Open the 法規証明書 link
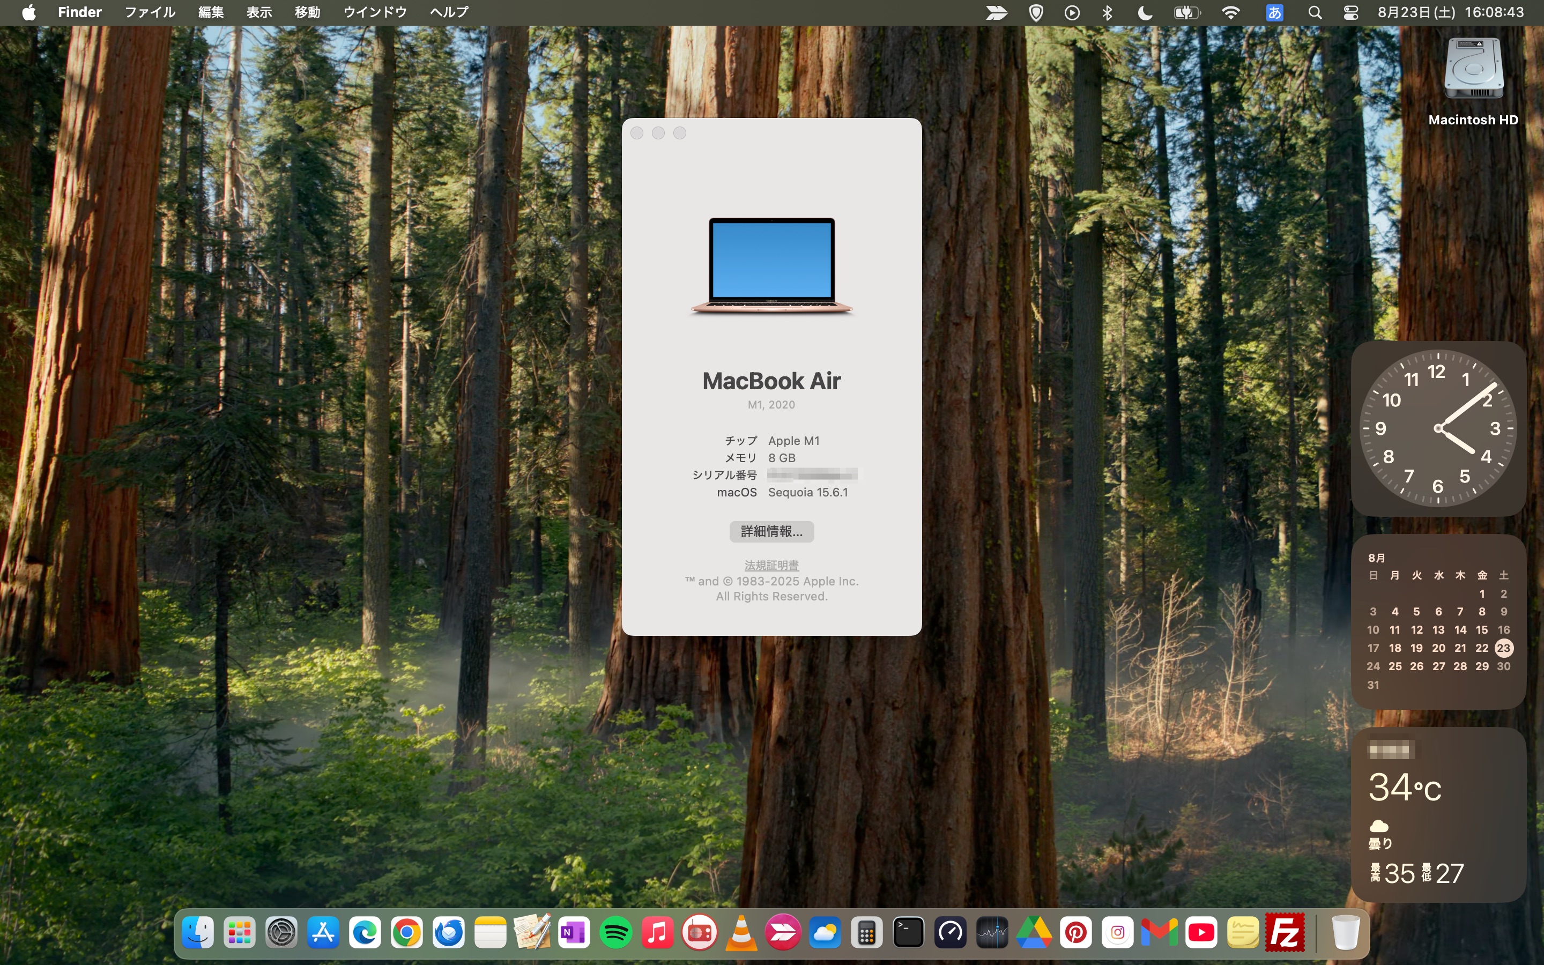 coord(771,565)
